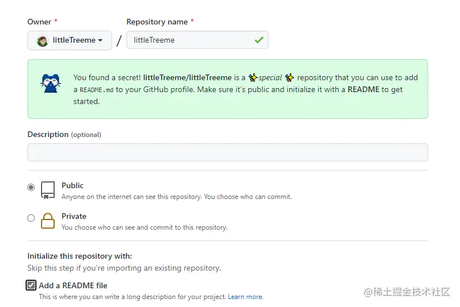460x307 pixels.
Task: Toggle the Add a README file checkbox
Action: (31, 285)
